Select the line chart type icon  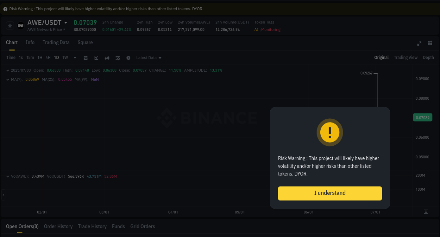[96, 58]
